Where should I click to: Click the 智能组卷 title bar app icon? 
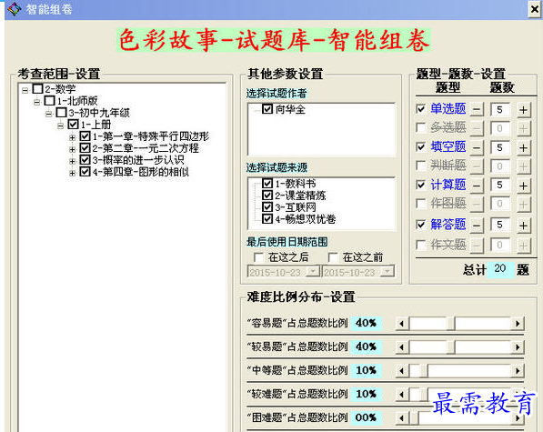(x=14, y=9)
